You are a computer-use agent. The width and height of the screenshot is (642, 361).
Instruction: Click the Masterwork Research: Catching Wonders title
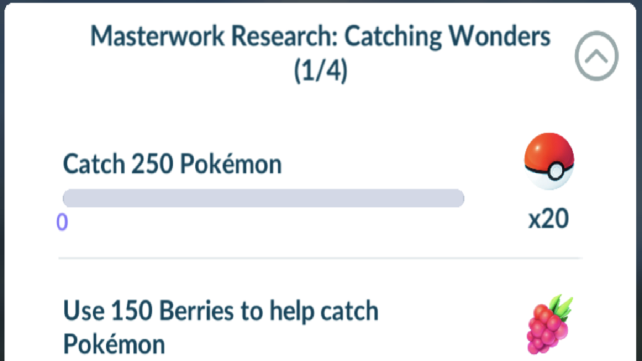pos(320,37)
